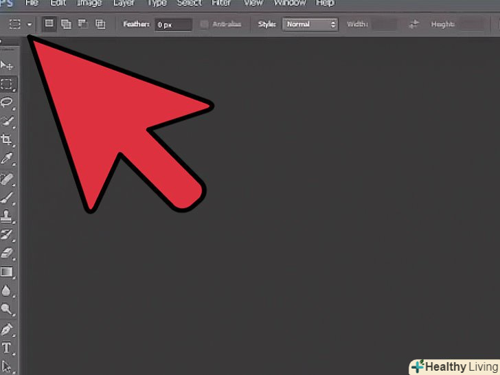Image resolution: width=500 pixels, height=375 pixels.
Task: Select the Lasso tool
Action: (x=7, y=103)
